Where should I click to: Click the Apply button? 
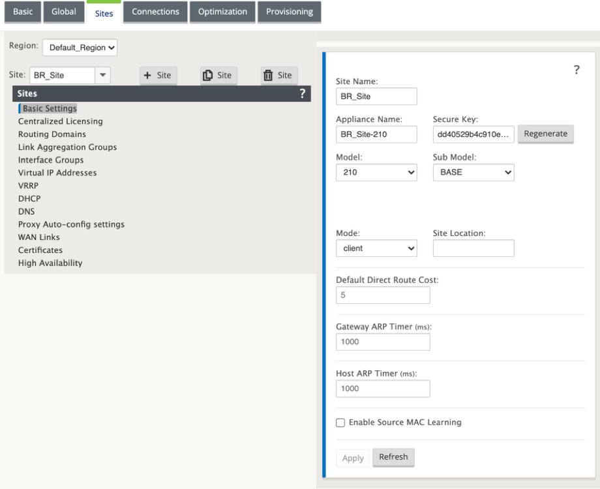tap(353, 458)
